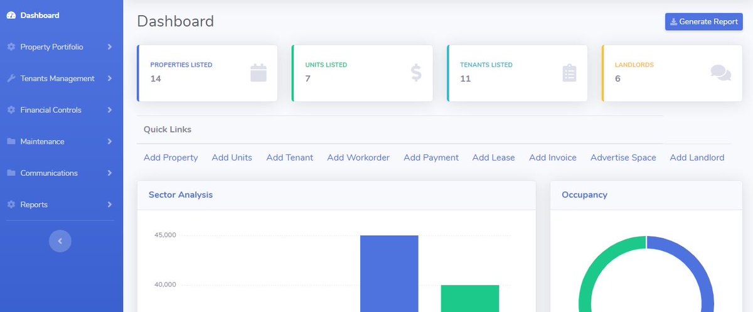The image size is (753, 312).
Task: Click the 40,000 axis label
Action: pos(165,285)
